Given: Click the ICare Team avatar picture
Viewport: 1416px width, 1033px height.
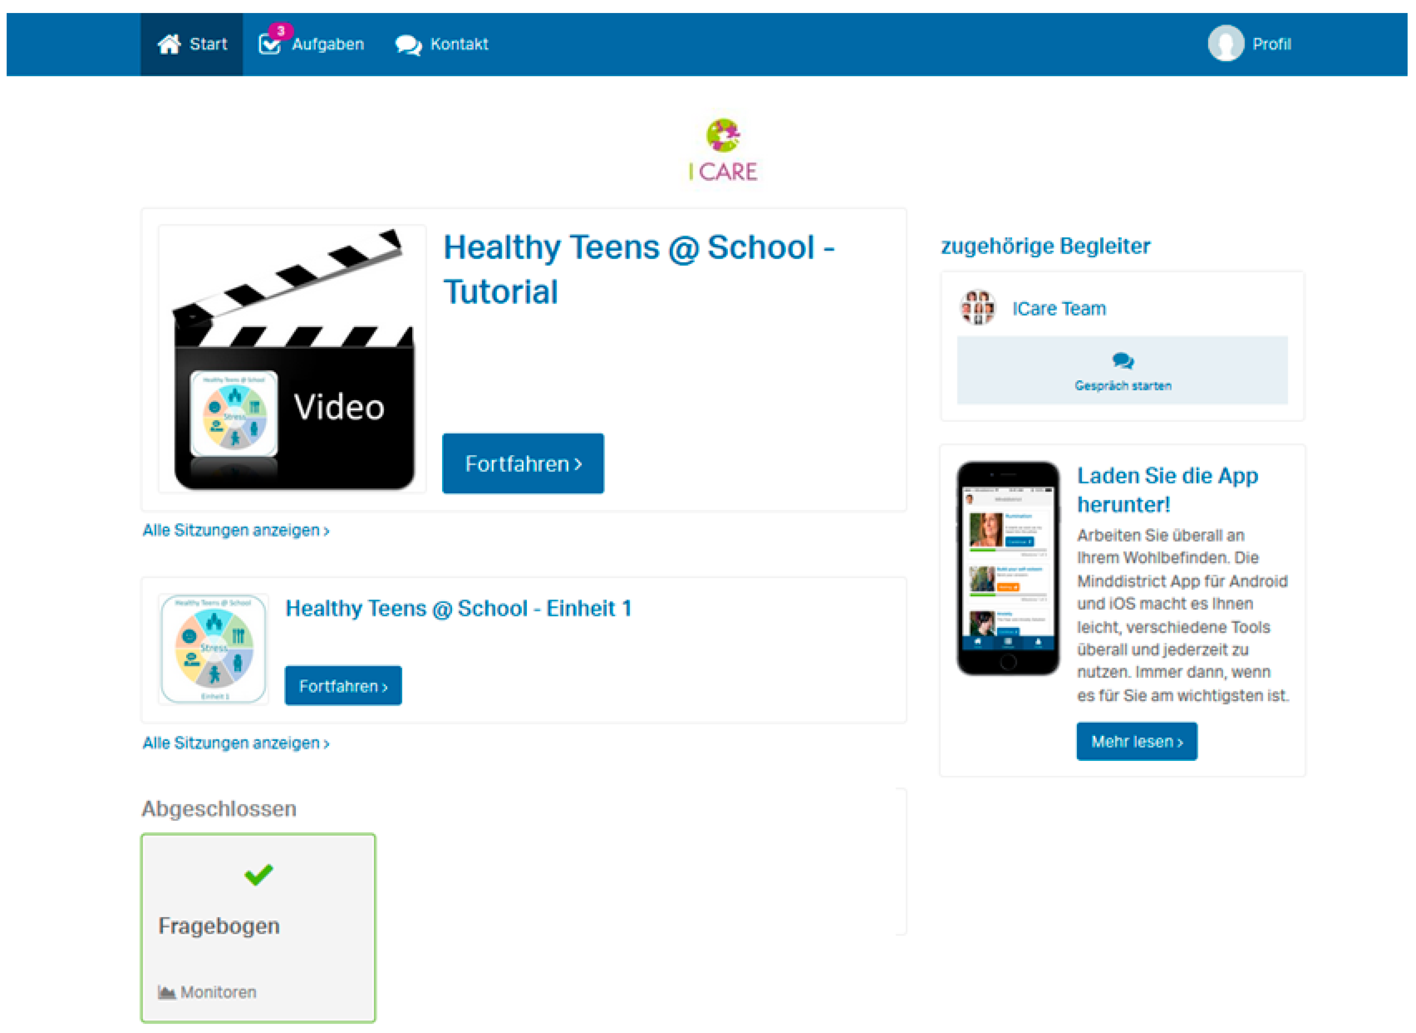Looking at the screenshot, I should [977, 308].
